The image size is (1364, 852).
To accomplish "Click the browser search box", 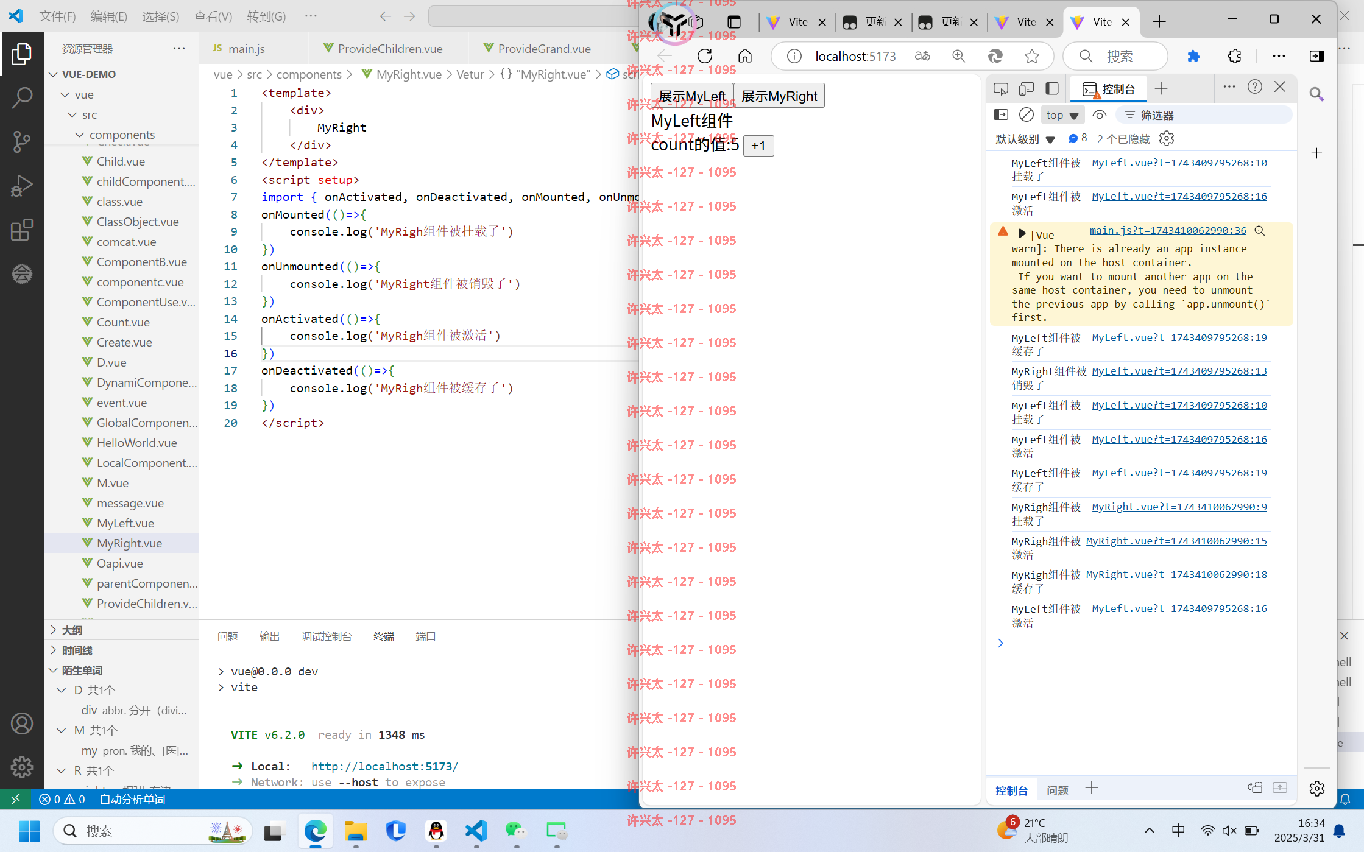I will click(1116, 56).
